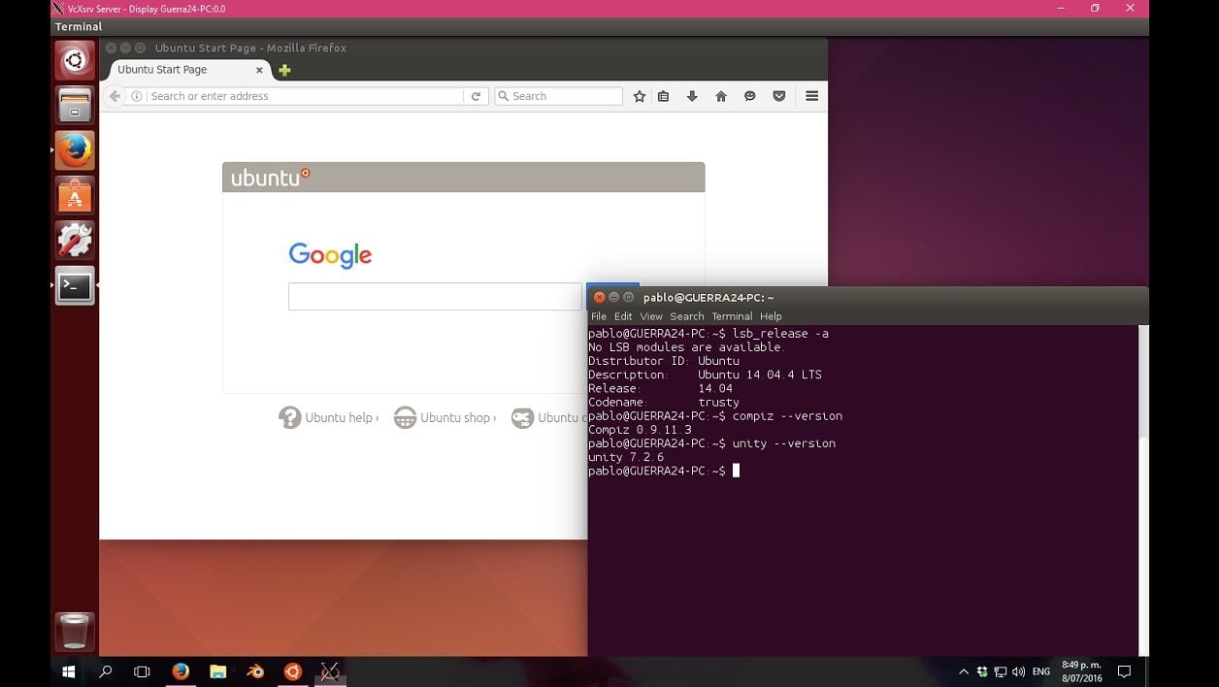Screen dimensions: 1219x687
Task: Open the Files manager in the launcher
Action: tap(75, 105)
